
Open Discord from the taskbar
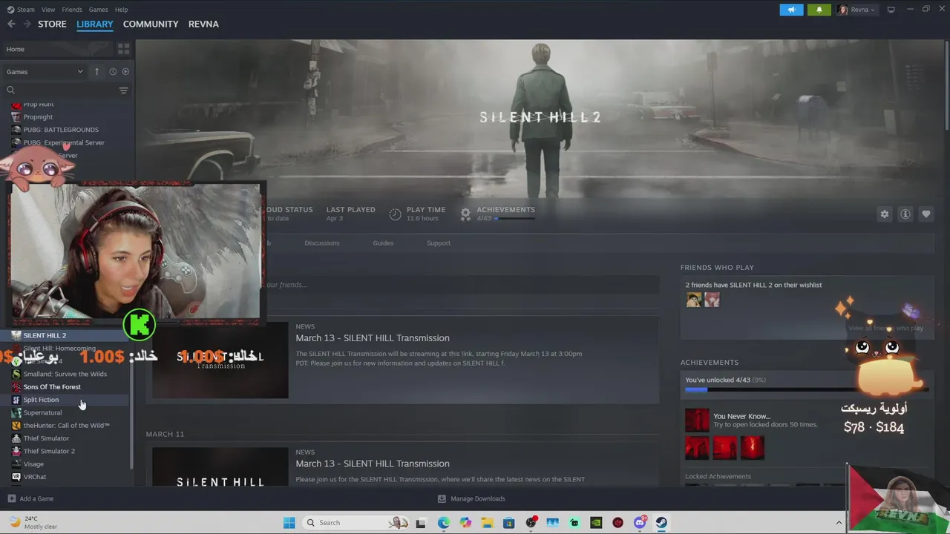[x=640, y=523]
